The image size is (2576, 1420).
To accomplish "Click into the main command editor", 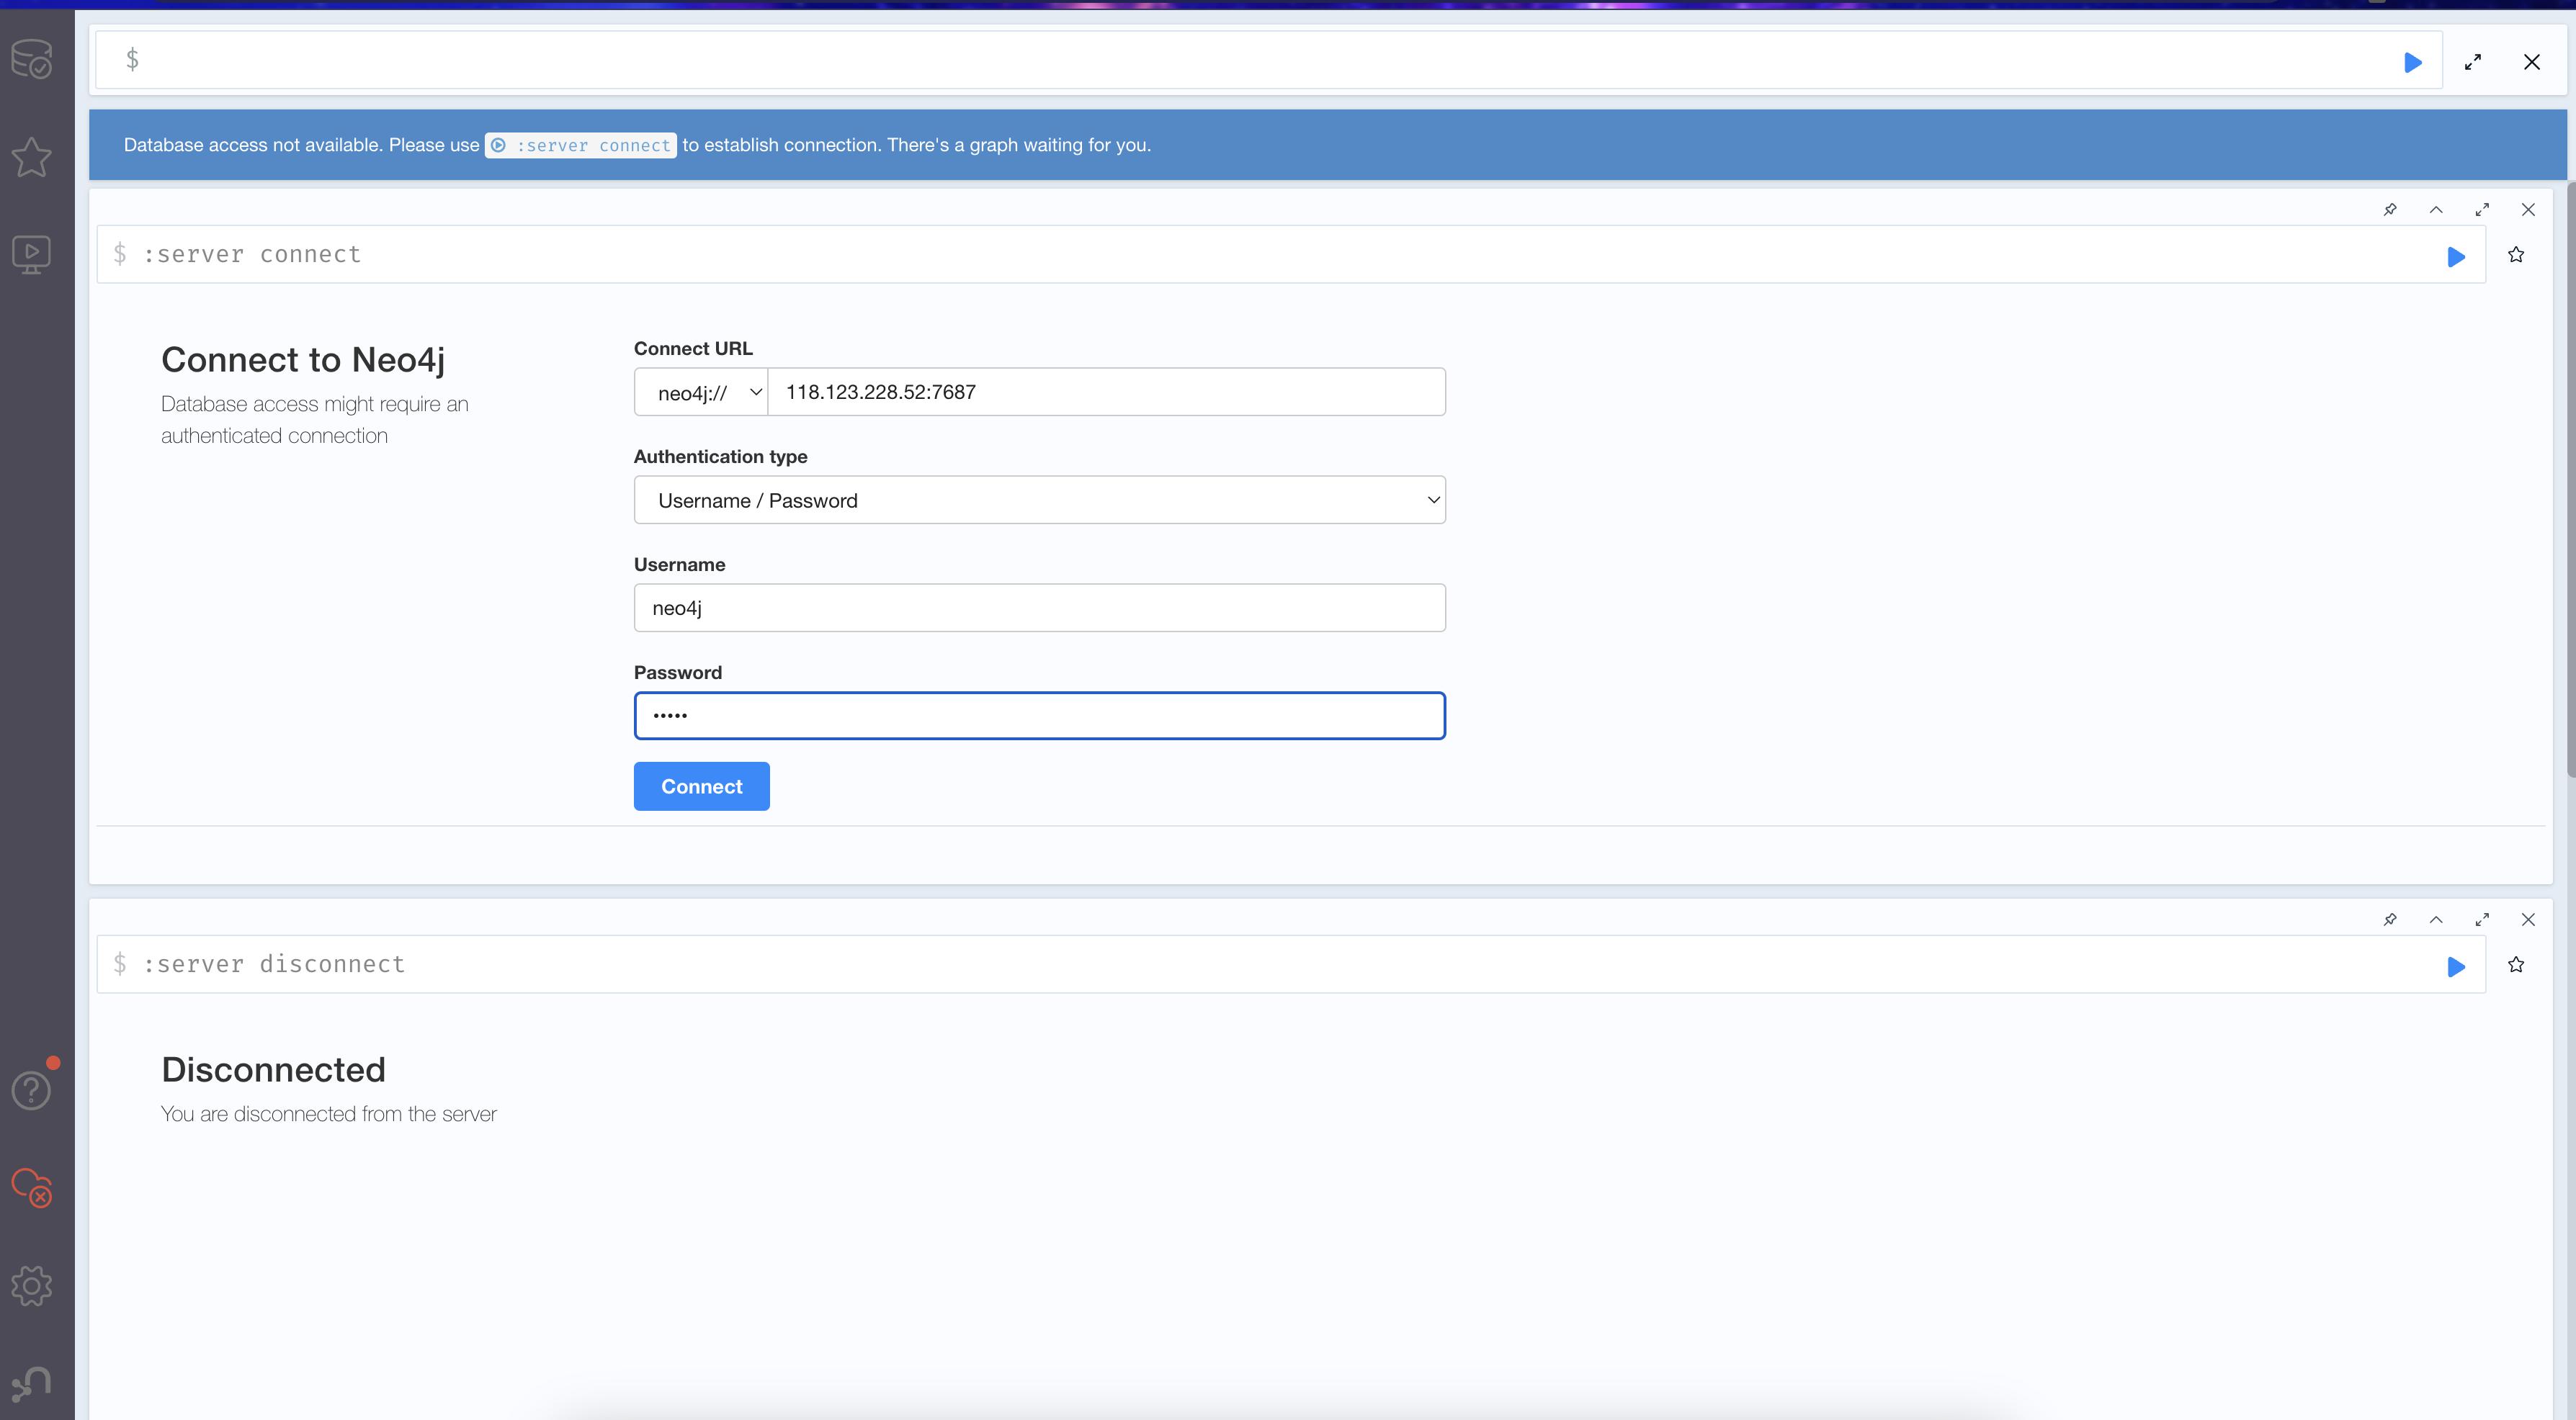I will (1268, 60).
